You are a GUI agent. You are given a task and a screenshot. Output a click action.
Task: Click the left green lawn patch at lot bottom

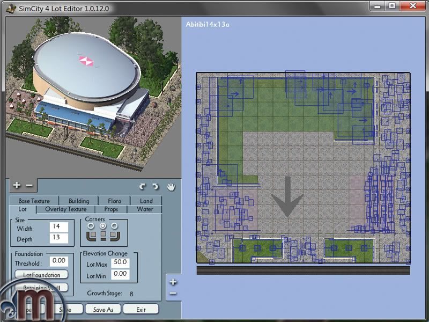coord(257,250)
